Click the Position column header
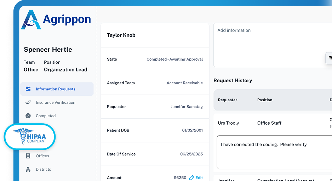The height and width of the screenshot is (181, 332). 265,100
